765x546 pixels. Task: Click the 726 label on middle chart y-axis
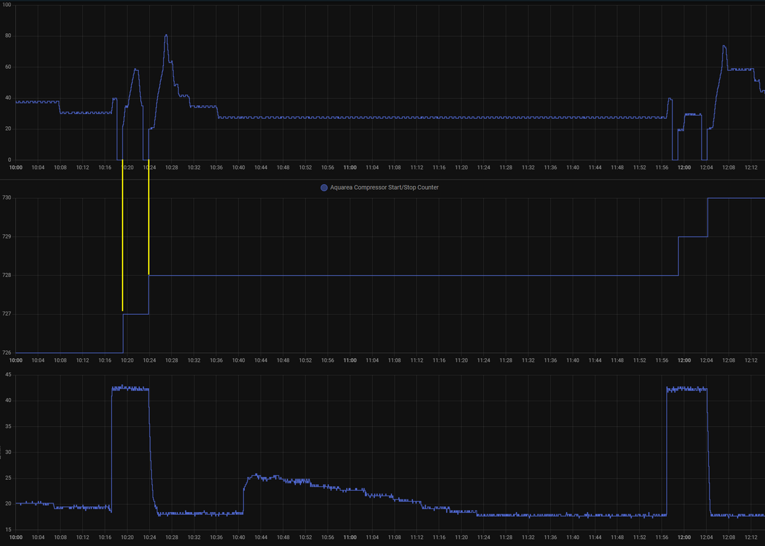point(7,353)
